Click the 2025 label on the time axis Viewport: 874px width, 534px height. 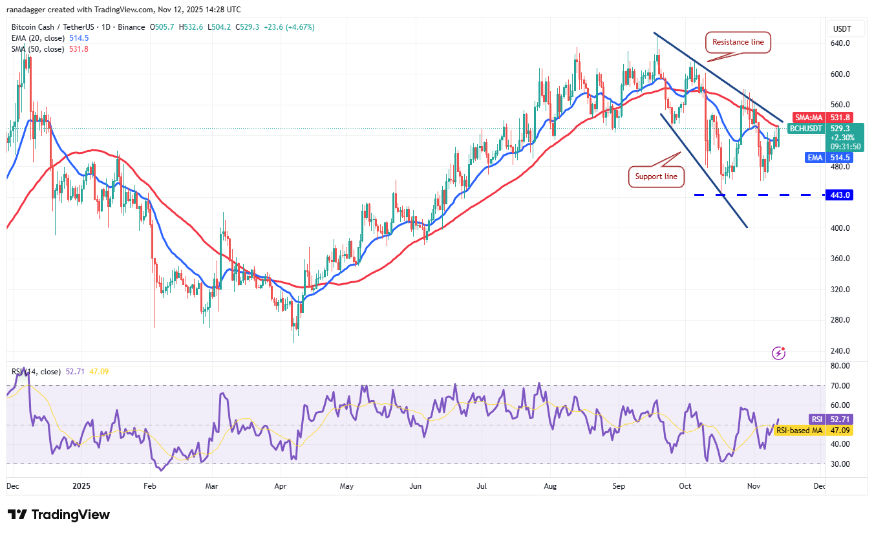[82, 486]
